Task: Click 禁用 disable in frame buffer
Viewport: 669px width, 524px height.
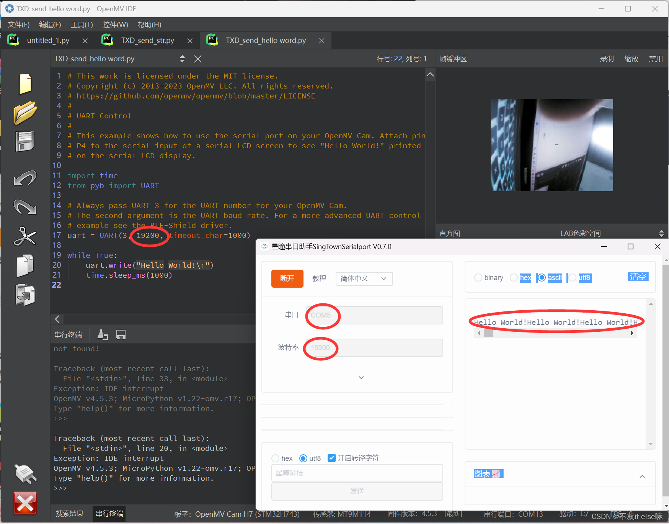Action: [x=656, y=59]
